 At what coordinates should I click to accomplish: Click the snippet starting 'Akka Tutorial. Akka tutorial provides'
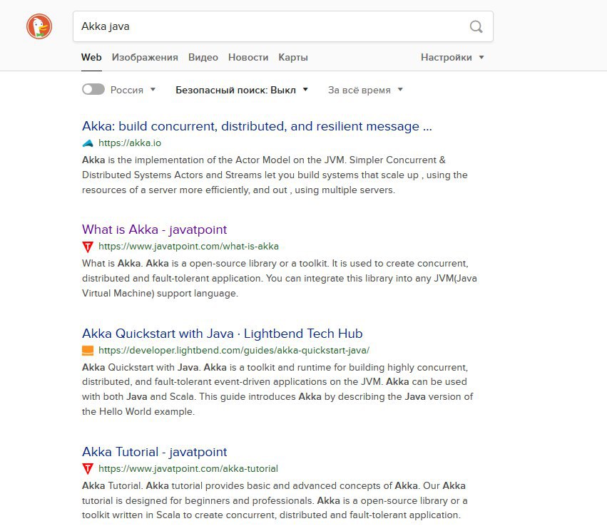point(275,500)
